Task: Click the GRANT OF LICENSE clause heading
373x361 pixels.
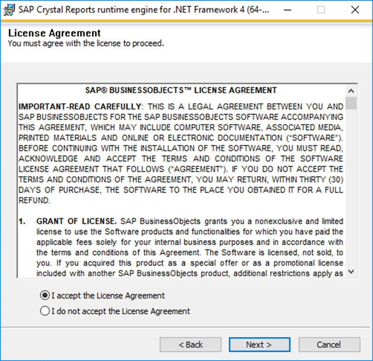Action: coord(76,221)
